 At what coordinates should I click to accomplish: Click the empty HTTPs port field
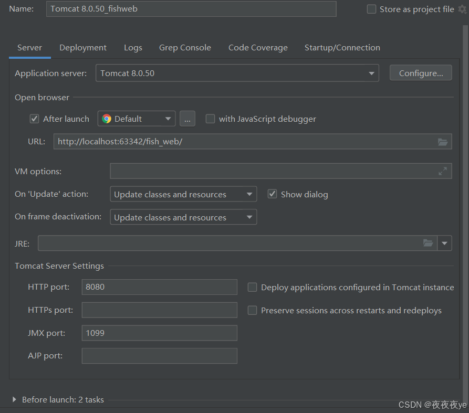tap(160, 310)
